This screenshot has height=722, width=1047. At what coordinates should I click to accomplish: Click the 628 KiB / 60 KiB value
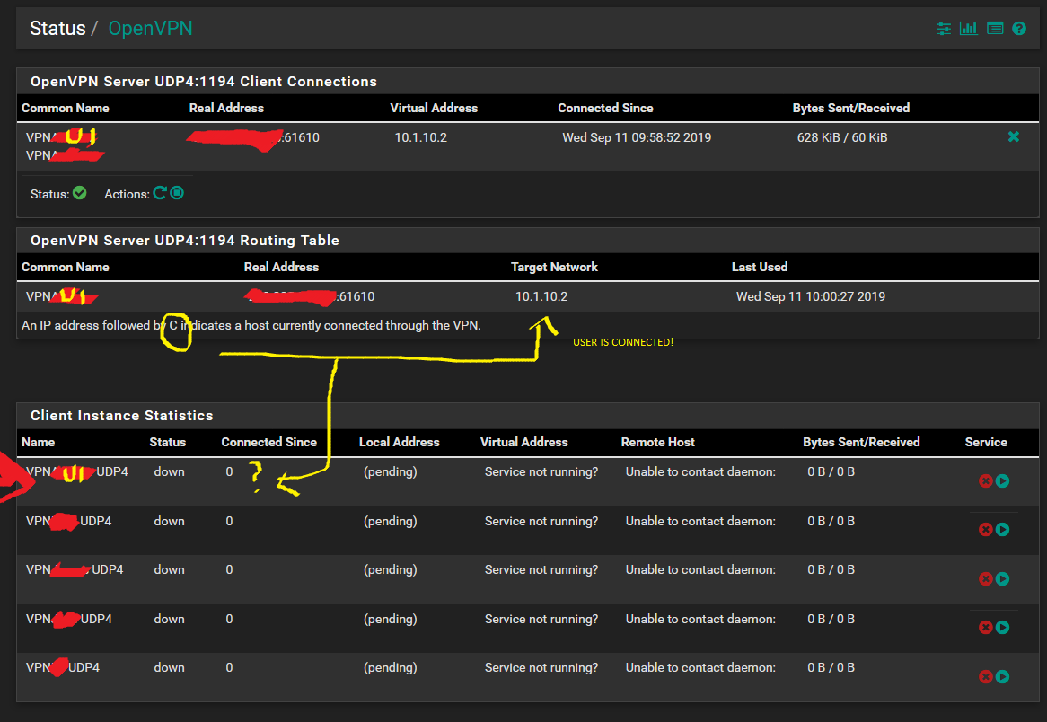point(842,137)
